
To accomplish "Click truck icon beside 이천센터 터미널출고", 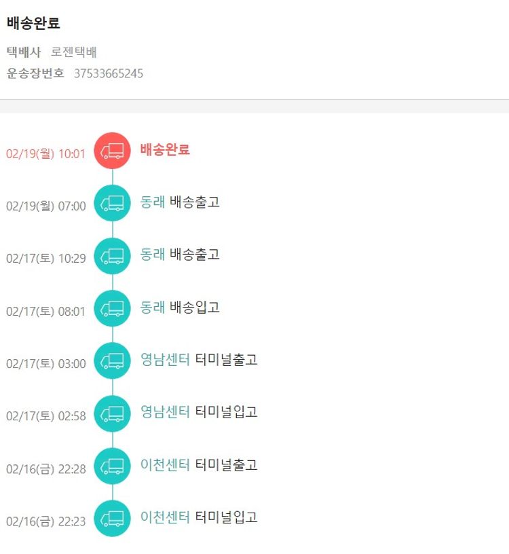I will point(112,466).
